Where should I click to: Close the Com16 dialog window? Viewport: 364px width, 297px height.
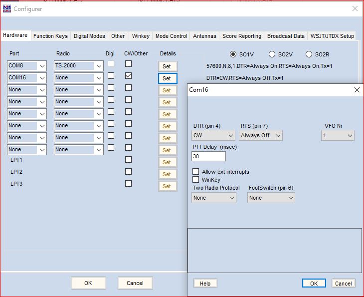[x=357, y=90]
